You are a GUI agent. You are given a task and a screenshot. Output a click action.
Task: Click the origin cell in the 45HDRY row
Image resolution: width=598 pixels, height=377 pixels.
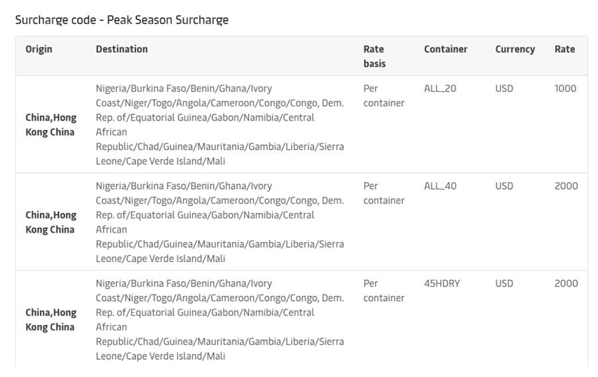[x=50, y=320]
